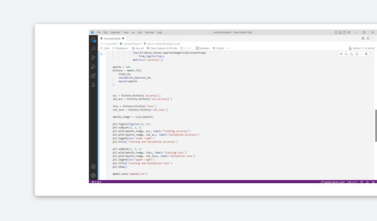Open the notebook Outline button
Viewport: 377px width, 221px height.
tap(219, 48)
